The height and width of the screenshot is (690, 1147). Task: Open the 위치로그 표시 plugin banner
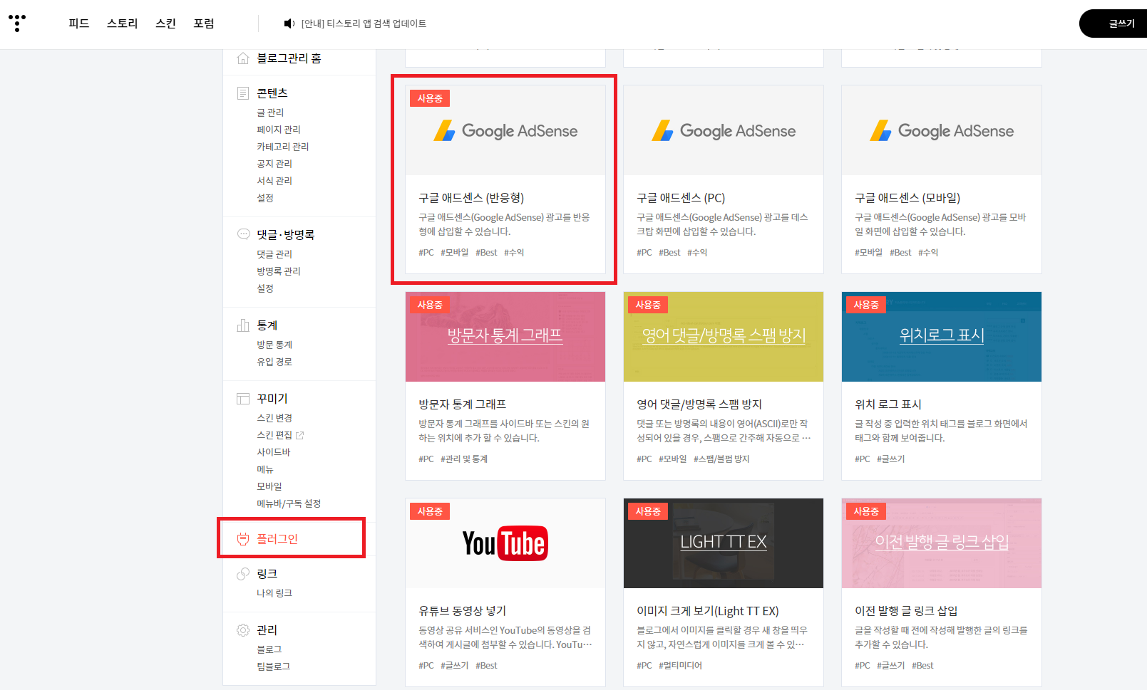coord(942,337)
